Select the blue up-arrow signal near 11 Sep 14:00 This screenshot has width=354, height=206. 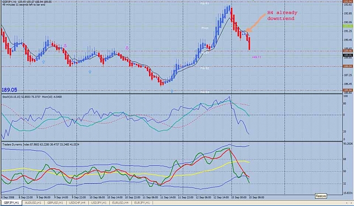point(172,91)
